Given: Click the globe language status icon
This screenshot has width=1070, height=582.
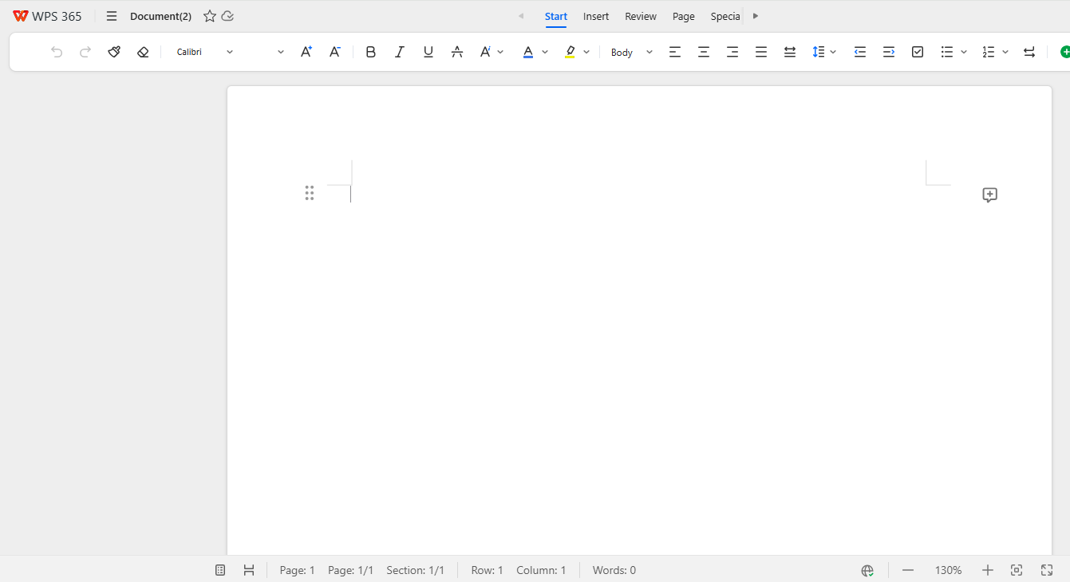Looking at the screenshot, I should coord(867,570).
